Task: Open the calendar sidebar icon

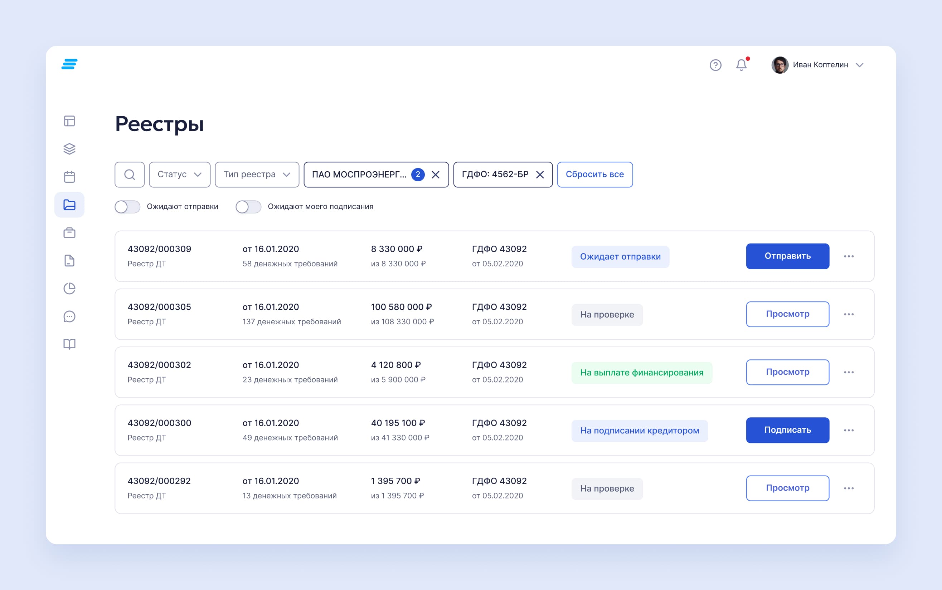Action: (69, 177)
